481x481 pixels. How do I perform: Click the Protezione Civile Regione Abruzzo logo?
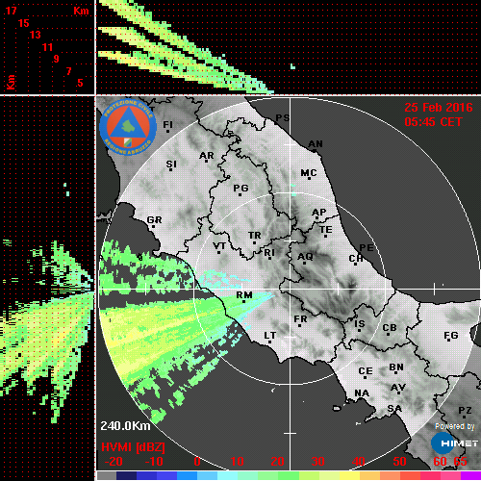pyautogui.click(x=128, y=127)
